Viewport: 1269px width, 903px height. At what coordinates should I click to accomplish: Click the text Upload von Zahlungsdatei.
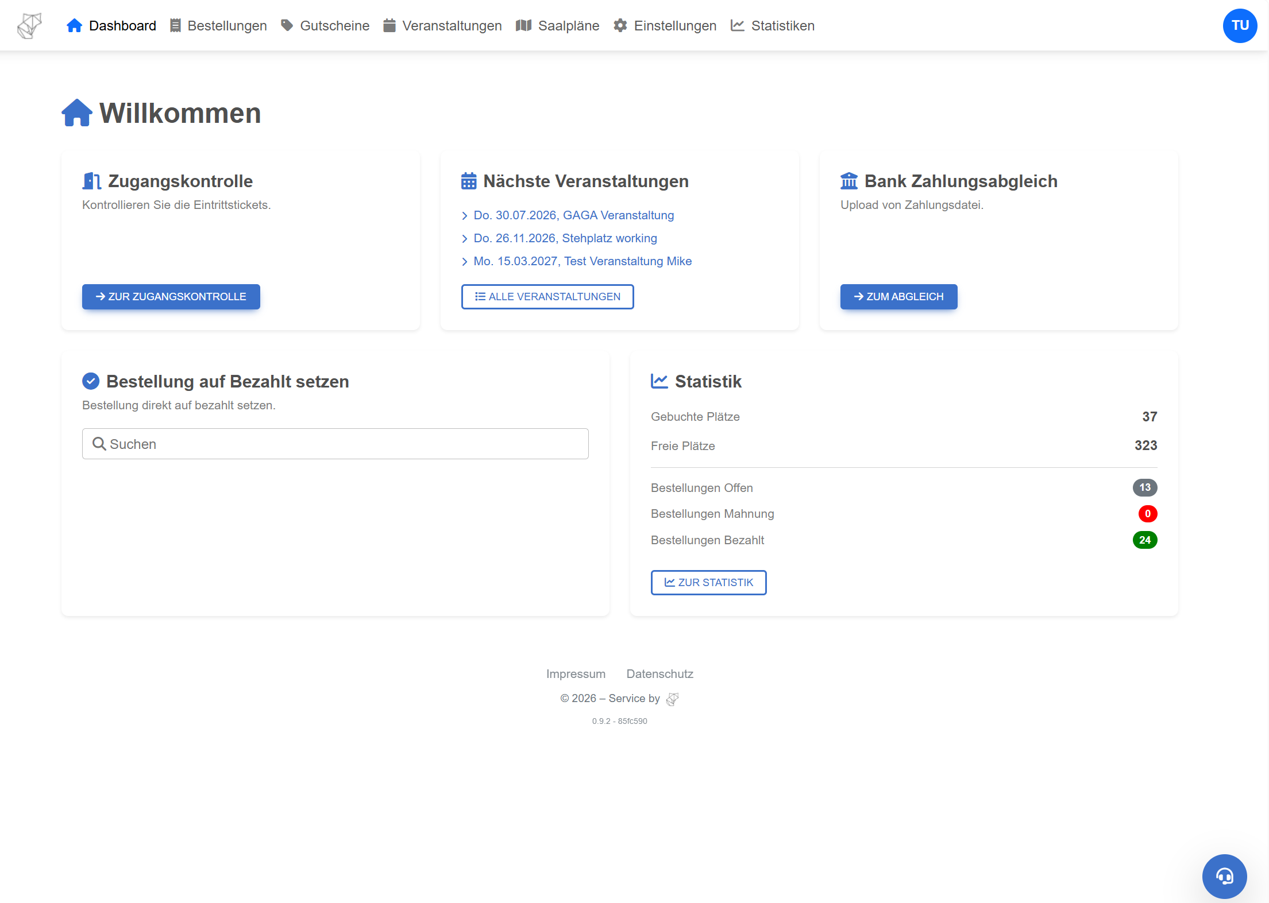pos(912,205)
